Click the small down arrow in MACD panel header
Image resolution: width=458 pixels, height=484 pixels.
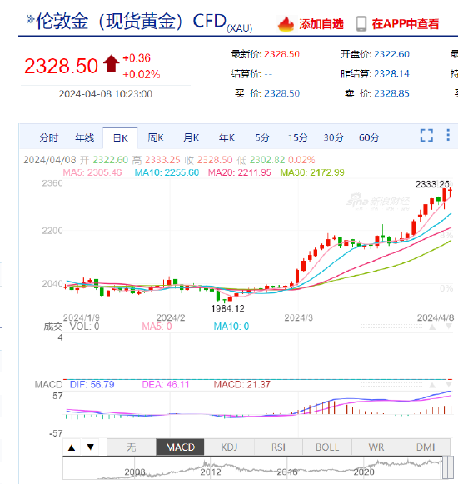point(449,385)
